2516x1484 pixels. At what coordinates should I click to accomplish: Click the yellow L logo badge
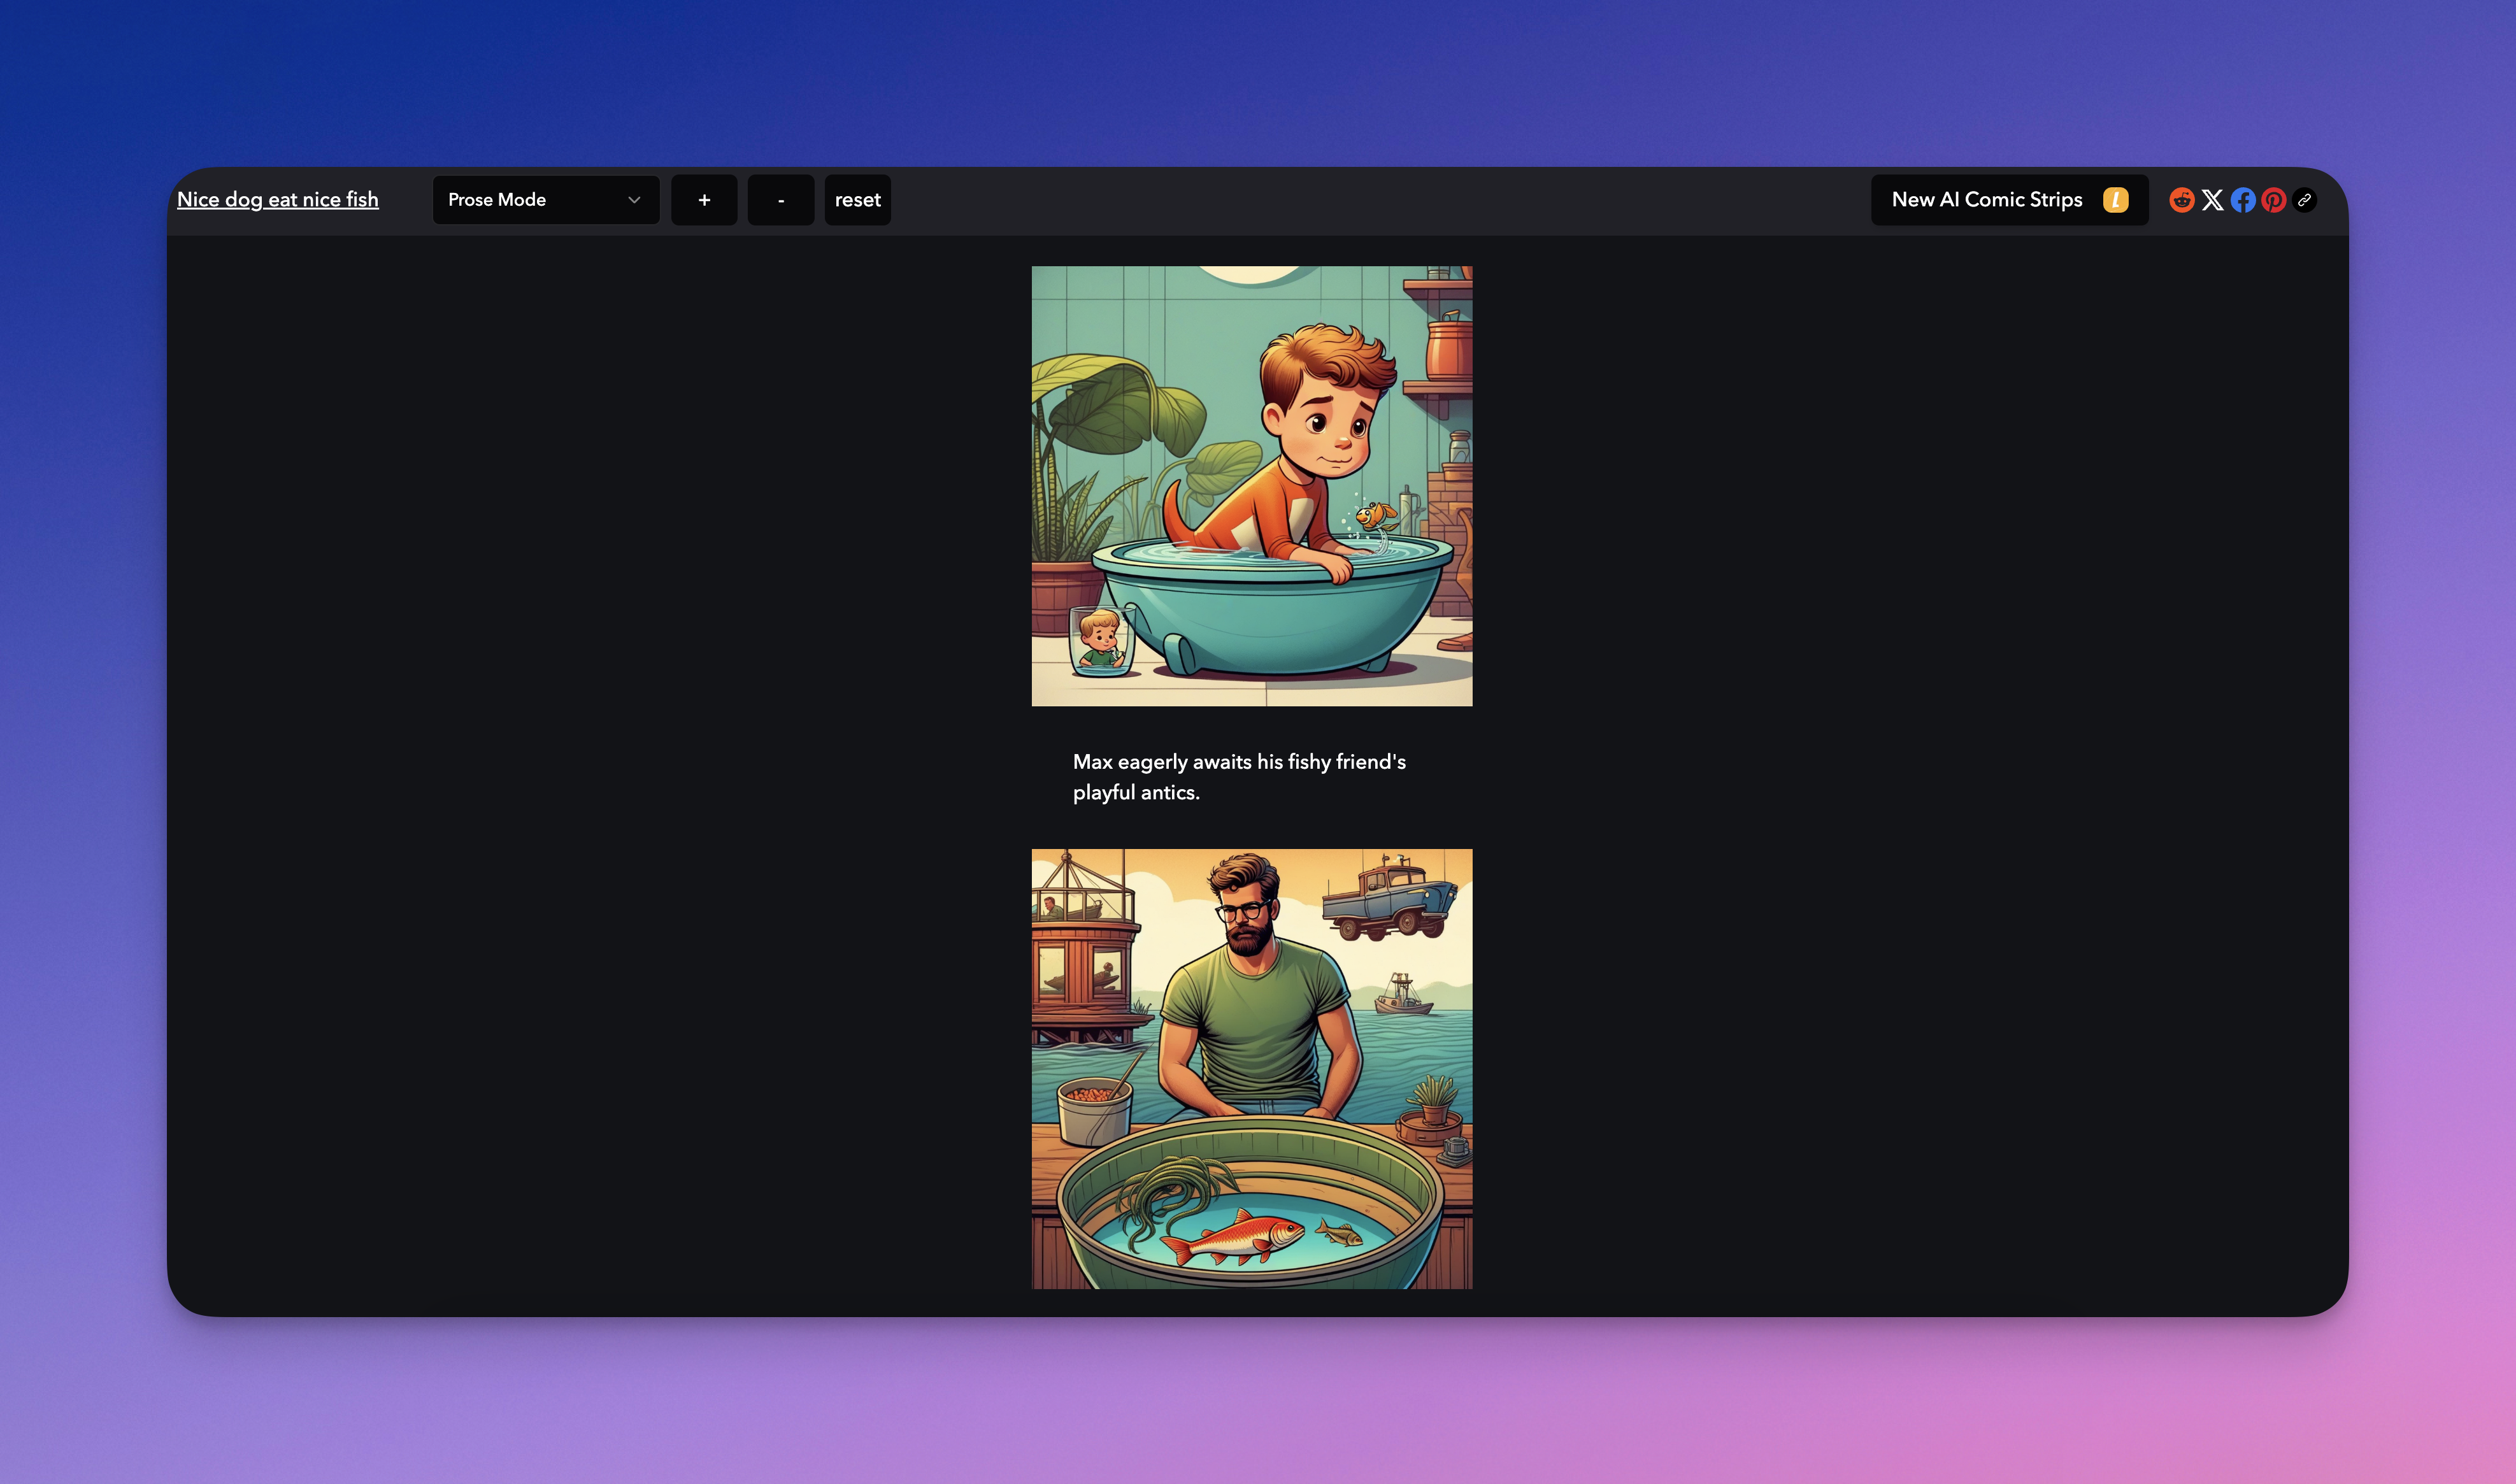point(2115,200)
